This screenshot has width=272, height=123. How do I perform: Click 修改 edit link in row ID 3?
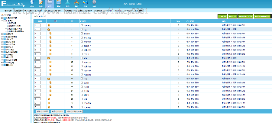tap(188, 34)
